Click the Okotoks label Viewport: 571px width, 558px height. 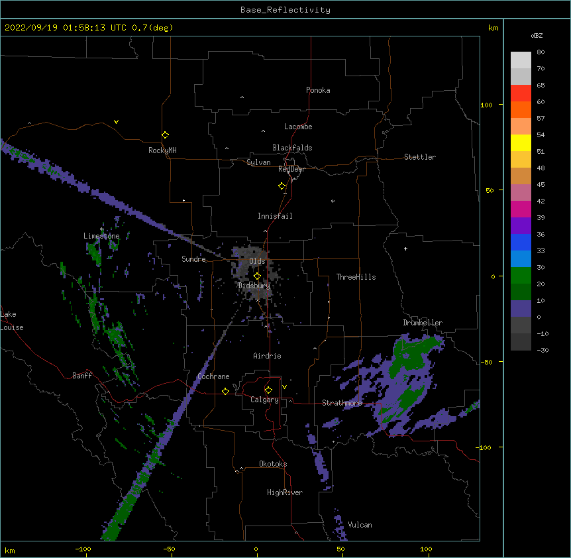tap(273, 464)
